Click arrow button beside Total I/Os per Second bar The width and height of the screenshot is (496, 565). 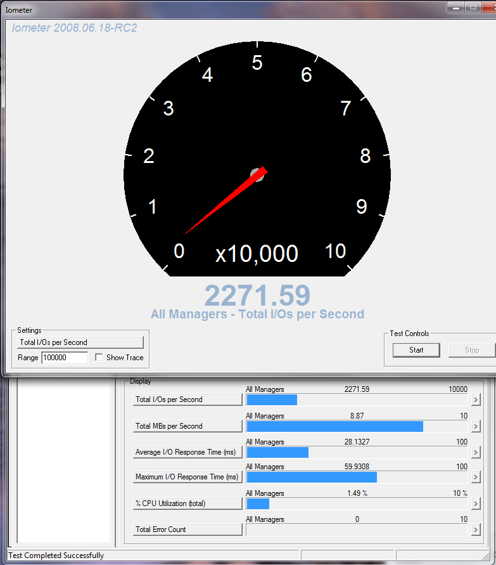coord(476,399)
